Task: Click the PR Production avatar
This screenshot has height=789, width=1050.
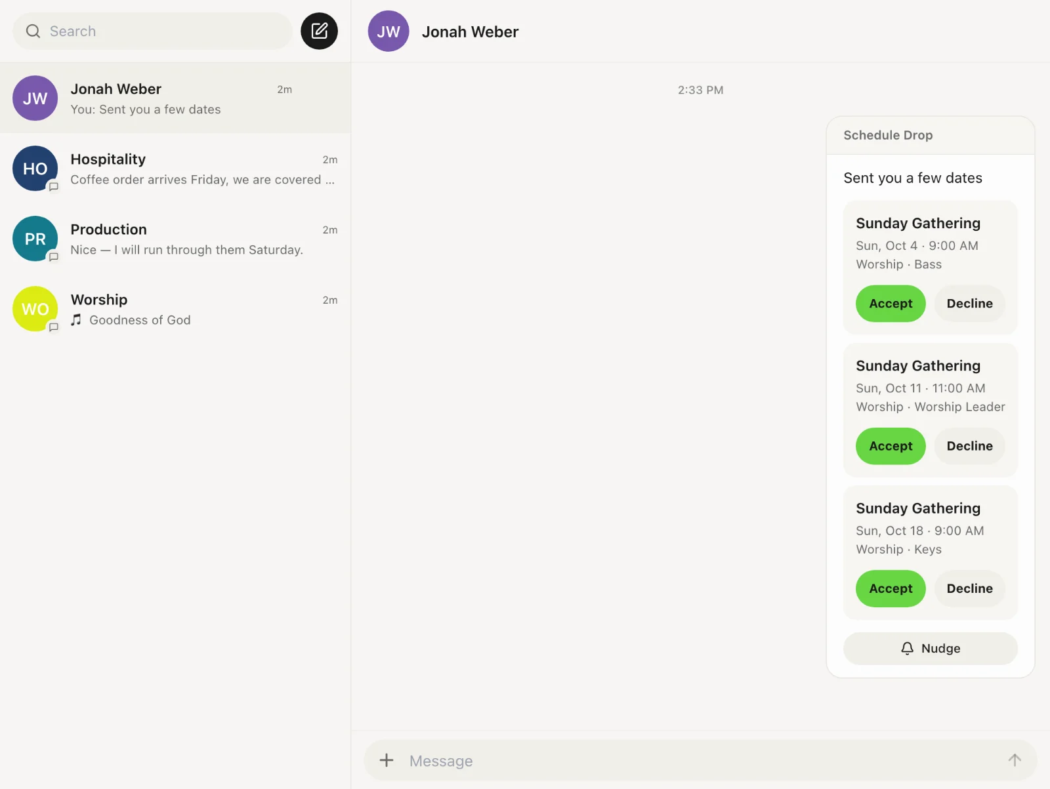Action: click(35, 239)
